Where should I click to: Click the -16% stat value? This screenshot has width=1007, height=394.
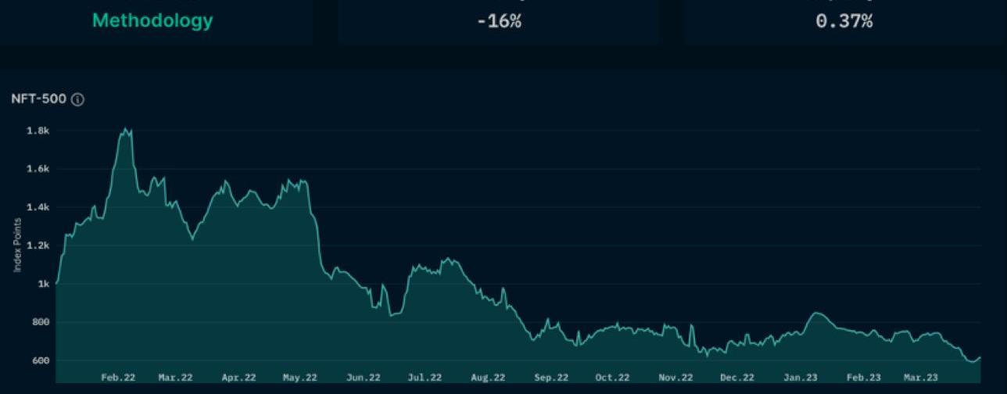tap(499, 21)
